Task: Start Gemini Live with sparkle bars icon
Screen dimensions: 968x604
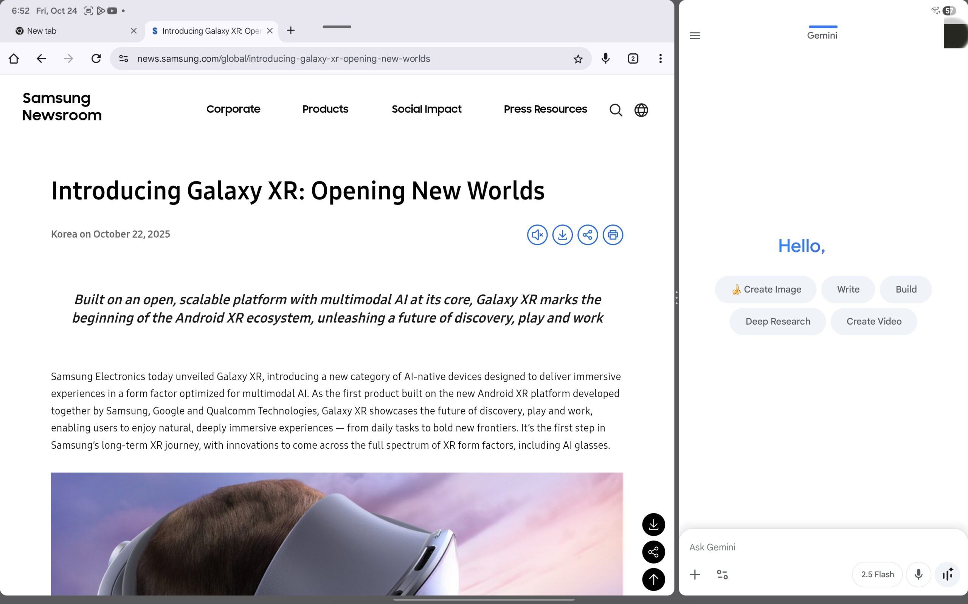Action: tap(947, 575)
